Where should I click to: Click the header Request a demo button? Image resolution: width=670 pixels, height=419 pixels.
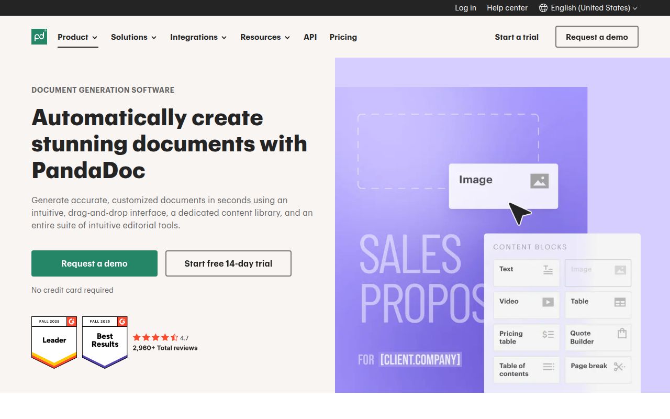coord(597,37)
